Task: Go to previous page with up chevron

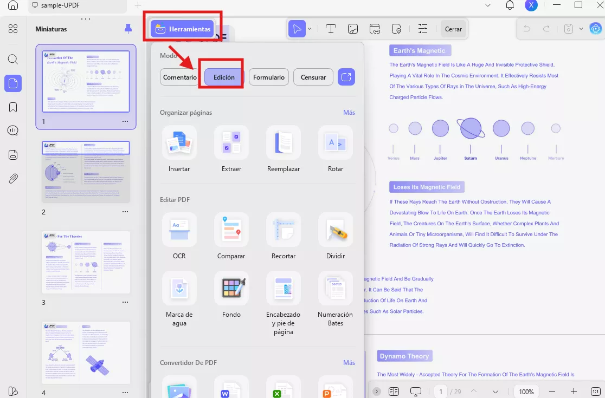Action: pyautogui.click(x=474, y=392)
